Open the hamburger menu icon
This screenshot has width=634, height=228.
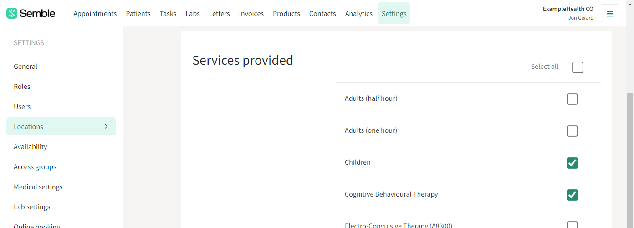coord(610,13)
